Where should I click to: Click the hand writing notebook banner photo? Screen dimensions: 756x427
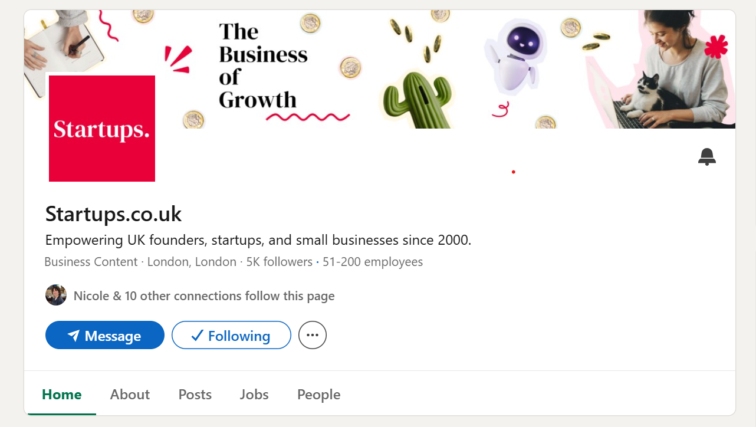point(64,44)
